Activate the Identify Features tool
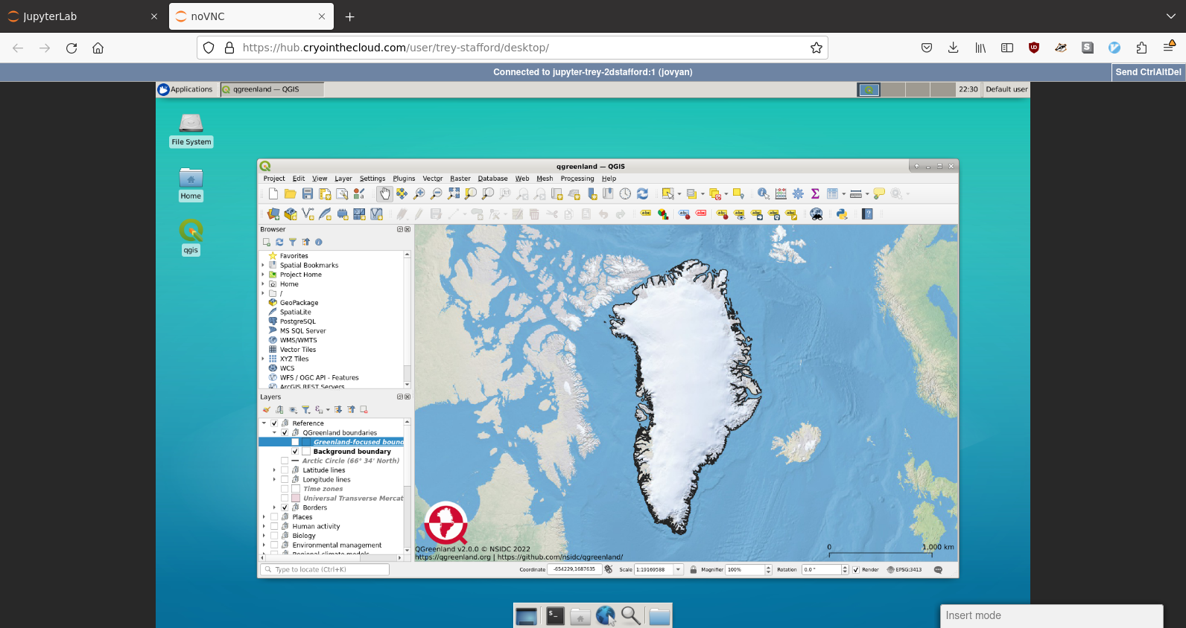Screen dimensions: 1186x628 click(x=764, y=194)
